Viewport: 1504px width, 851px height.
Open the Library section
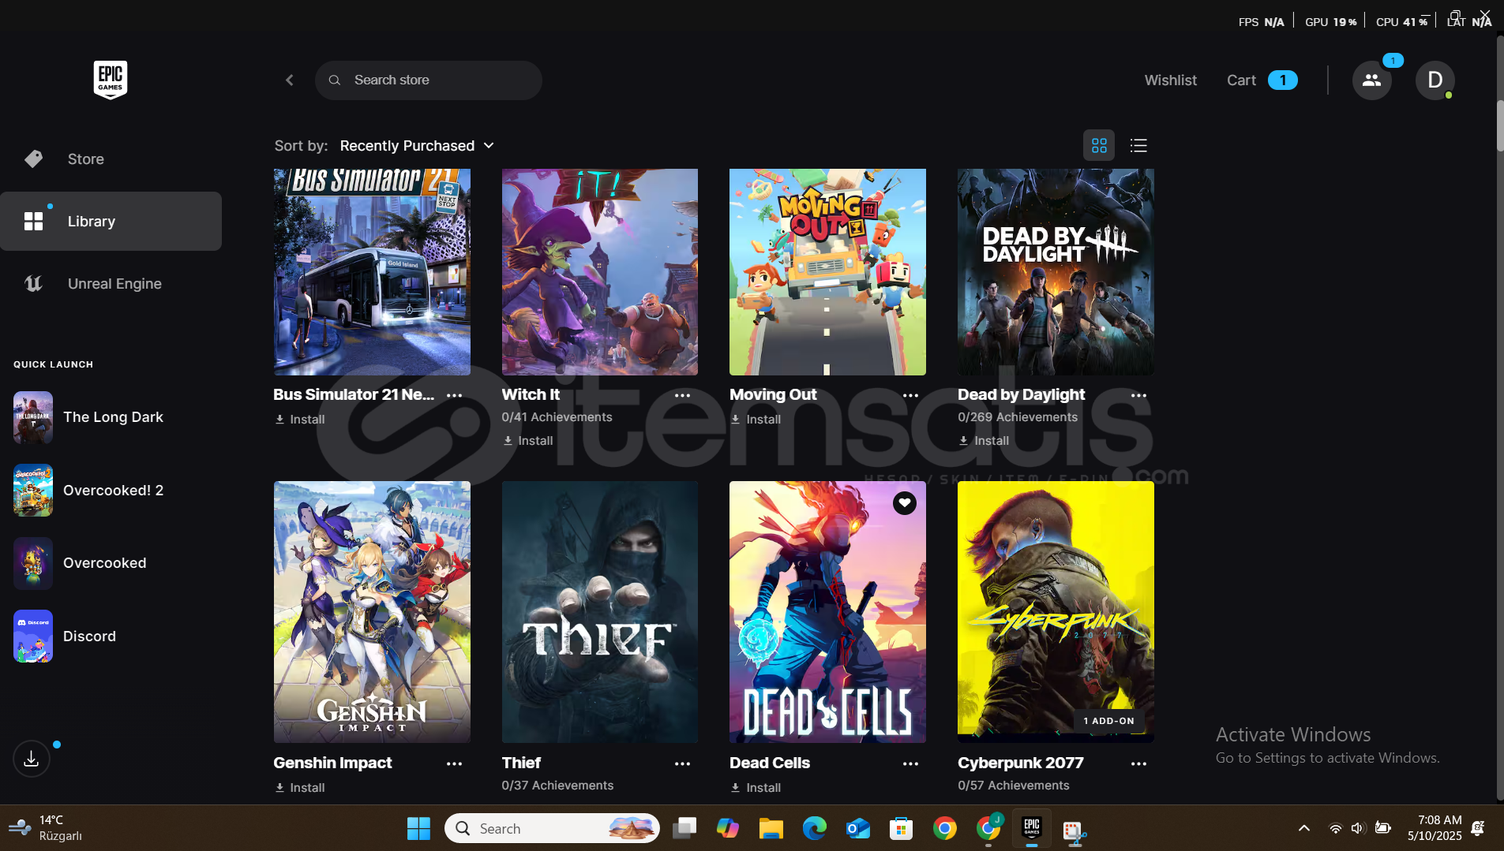pyautogui.click(x=111, y=222)
